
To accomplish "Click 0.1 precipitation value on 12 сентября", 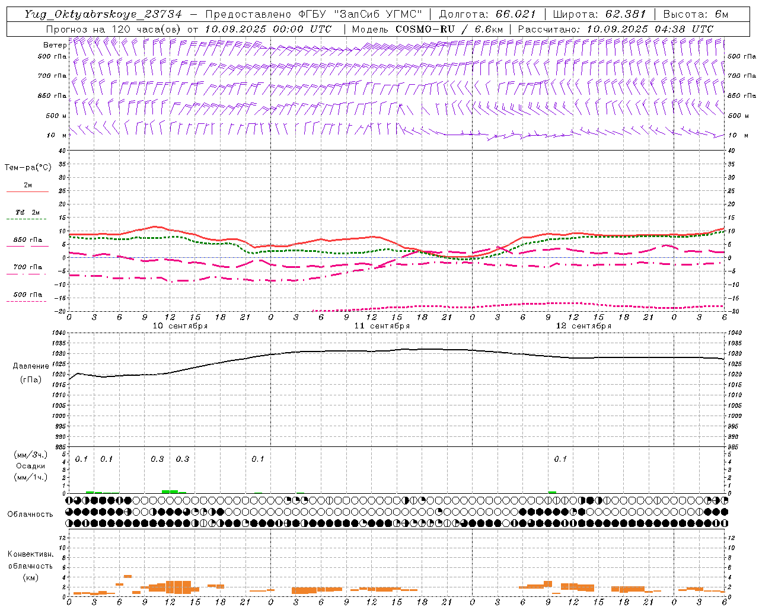I will 560,459.
